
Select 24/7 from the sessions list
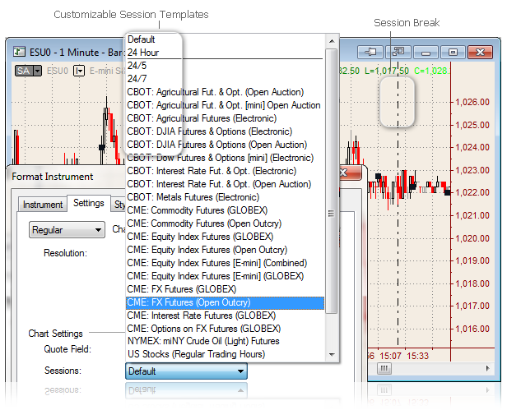(x=137, y=78)
